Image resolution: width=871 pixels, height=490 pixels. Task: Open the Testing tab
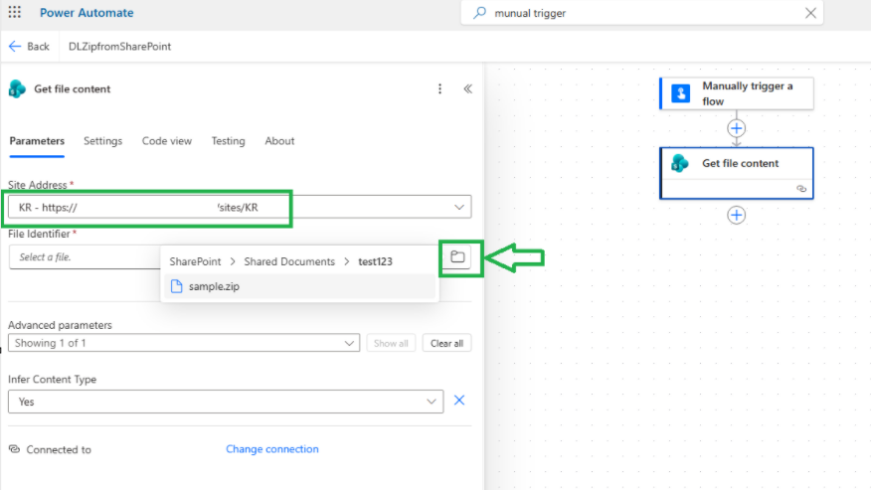click(228, 141)
